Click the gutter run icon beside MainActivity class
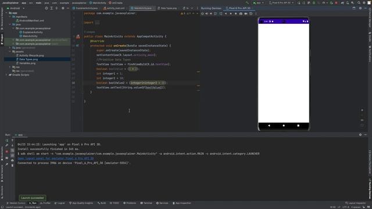 (78, 37)
